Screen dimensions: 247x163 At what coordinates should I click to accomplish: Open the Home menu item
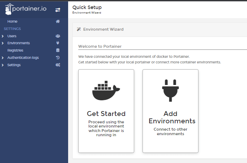12,21
